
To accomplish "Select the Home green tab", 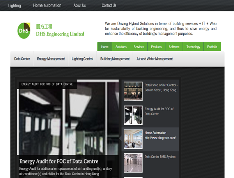I will pyautogui.click(x=105, y=47).
